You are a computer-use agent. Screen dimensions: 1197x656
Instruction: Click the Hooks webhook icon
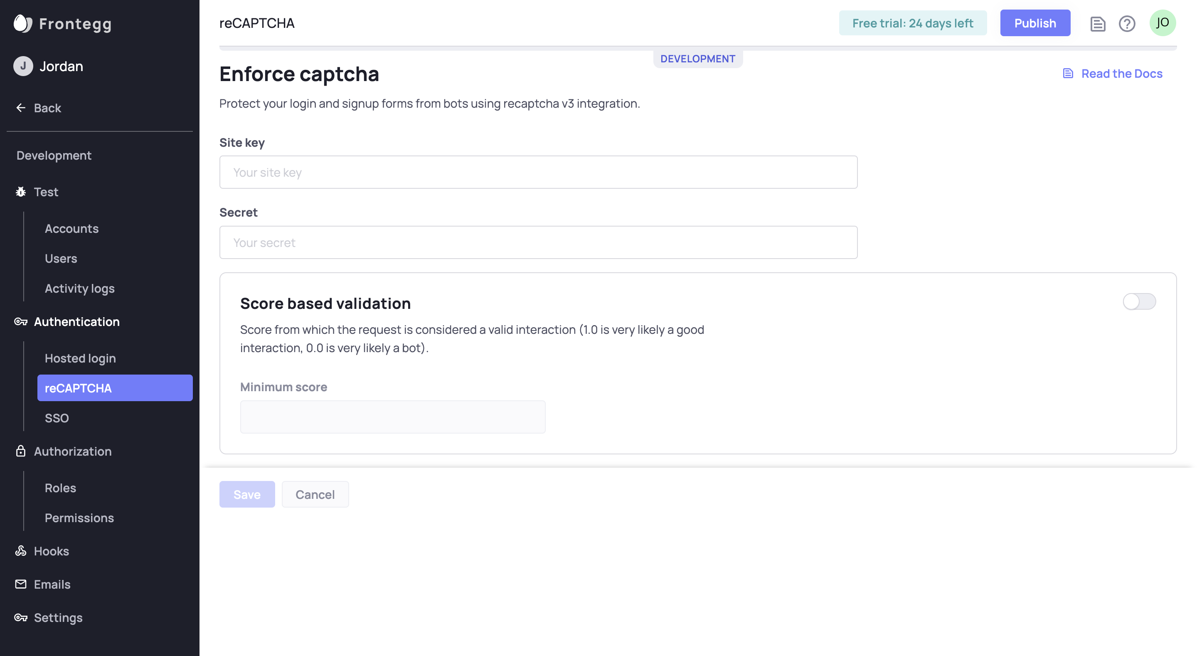(x=21, y=551)
